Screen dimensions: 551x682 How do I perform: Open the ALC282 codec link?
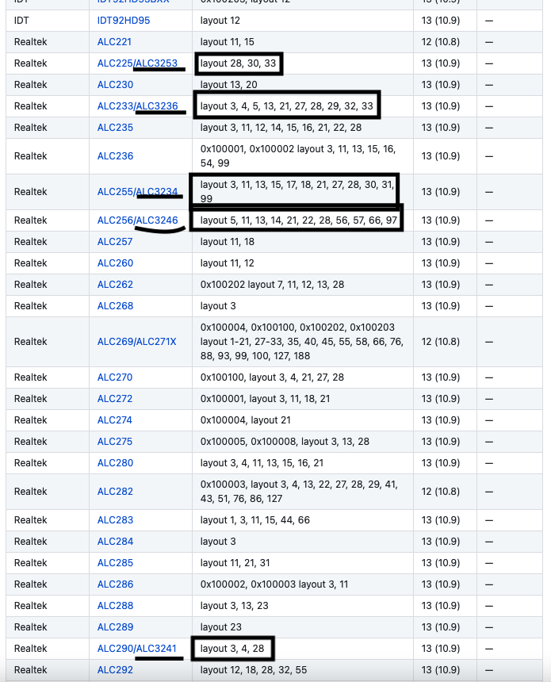click(x=115, y=492)
